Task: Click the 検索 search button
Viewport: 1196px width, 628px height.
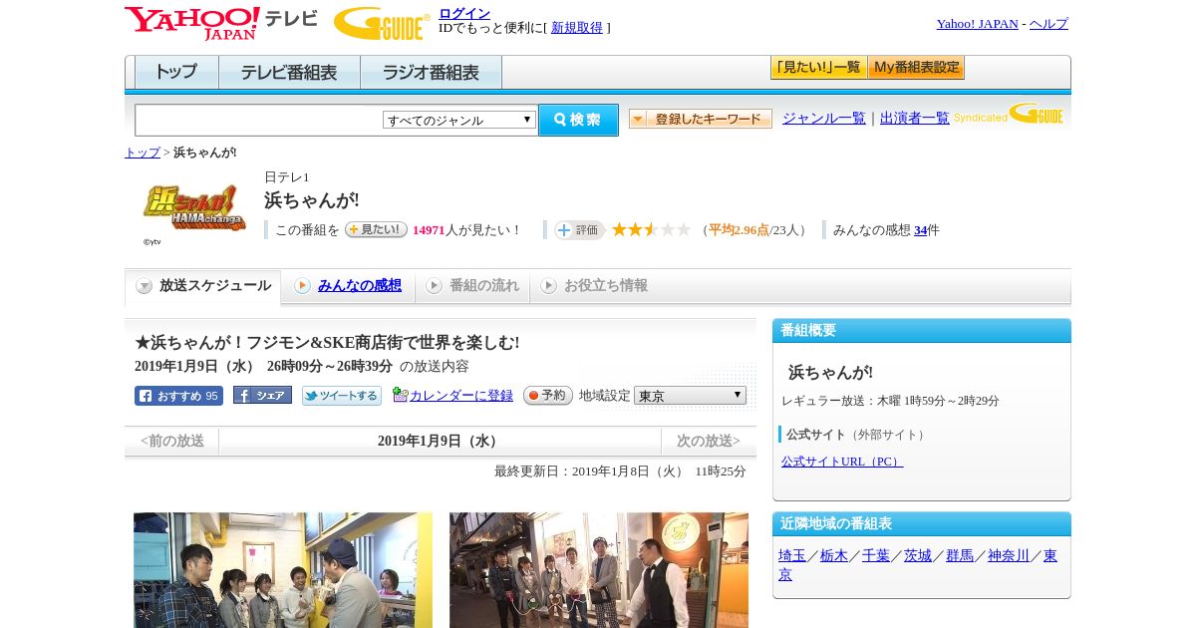Action: click(578, 120)
